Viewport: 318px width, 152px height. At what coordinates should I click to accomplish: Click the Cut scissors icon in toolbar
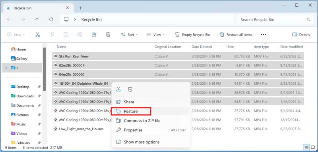click(37, 34)
